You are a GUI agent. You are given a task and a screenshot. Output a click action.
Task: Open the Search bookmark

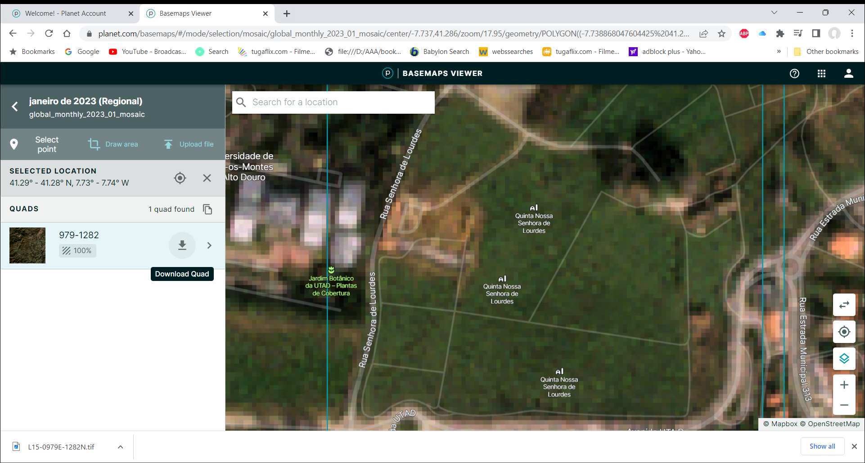tap(212, 52)
